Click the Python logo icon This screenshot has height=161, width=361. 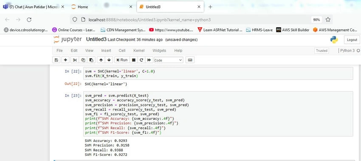(x=334, y=40)
